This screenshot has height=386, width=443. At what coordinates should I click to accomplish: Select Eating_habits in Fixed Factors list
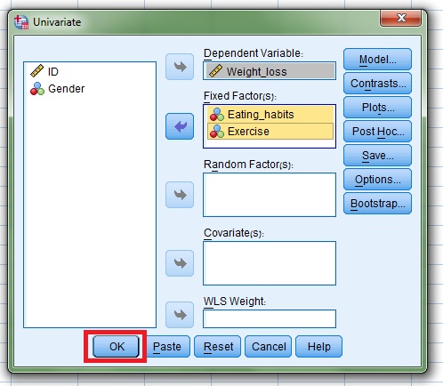click(x=270, y=115)
